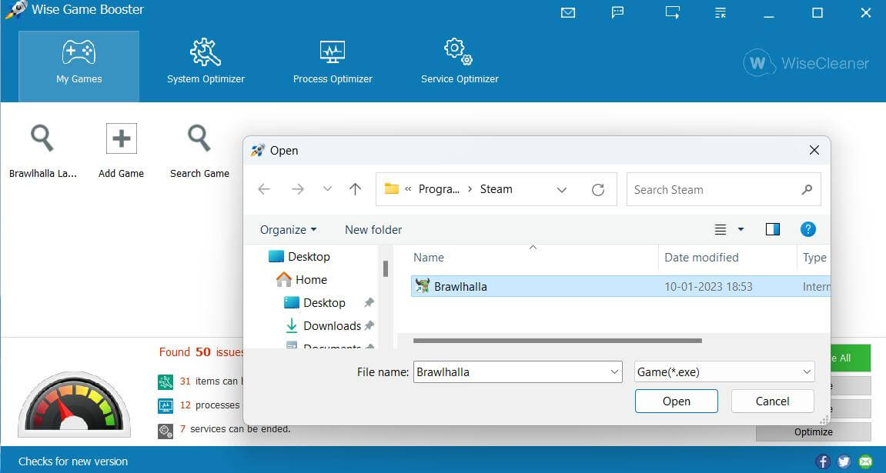Click the Brawlhalla file icon in the file list
This screenshot has height=473, width=886.
tap(422, 286)
